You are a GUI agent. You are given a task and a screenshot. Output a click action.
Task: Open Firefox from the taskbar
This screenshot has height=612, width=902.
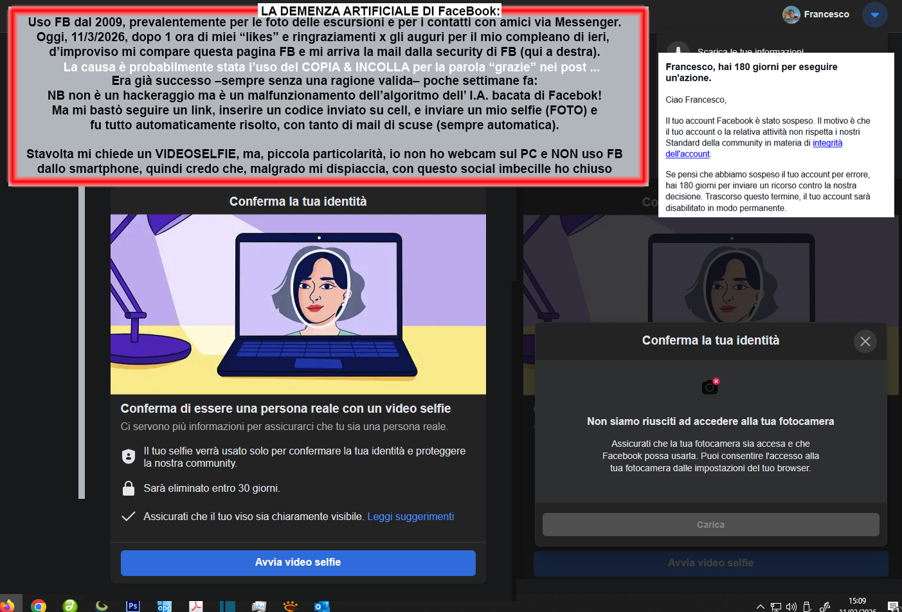point(7,606)
